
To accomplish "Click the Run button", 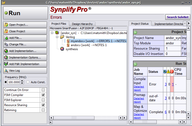I will coord(25,13).
